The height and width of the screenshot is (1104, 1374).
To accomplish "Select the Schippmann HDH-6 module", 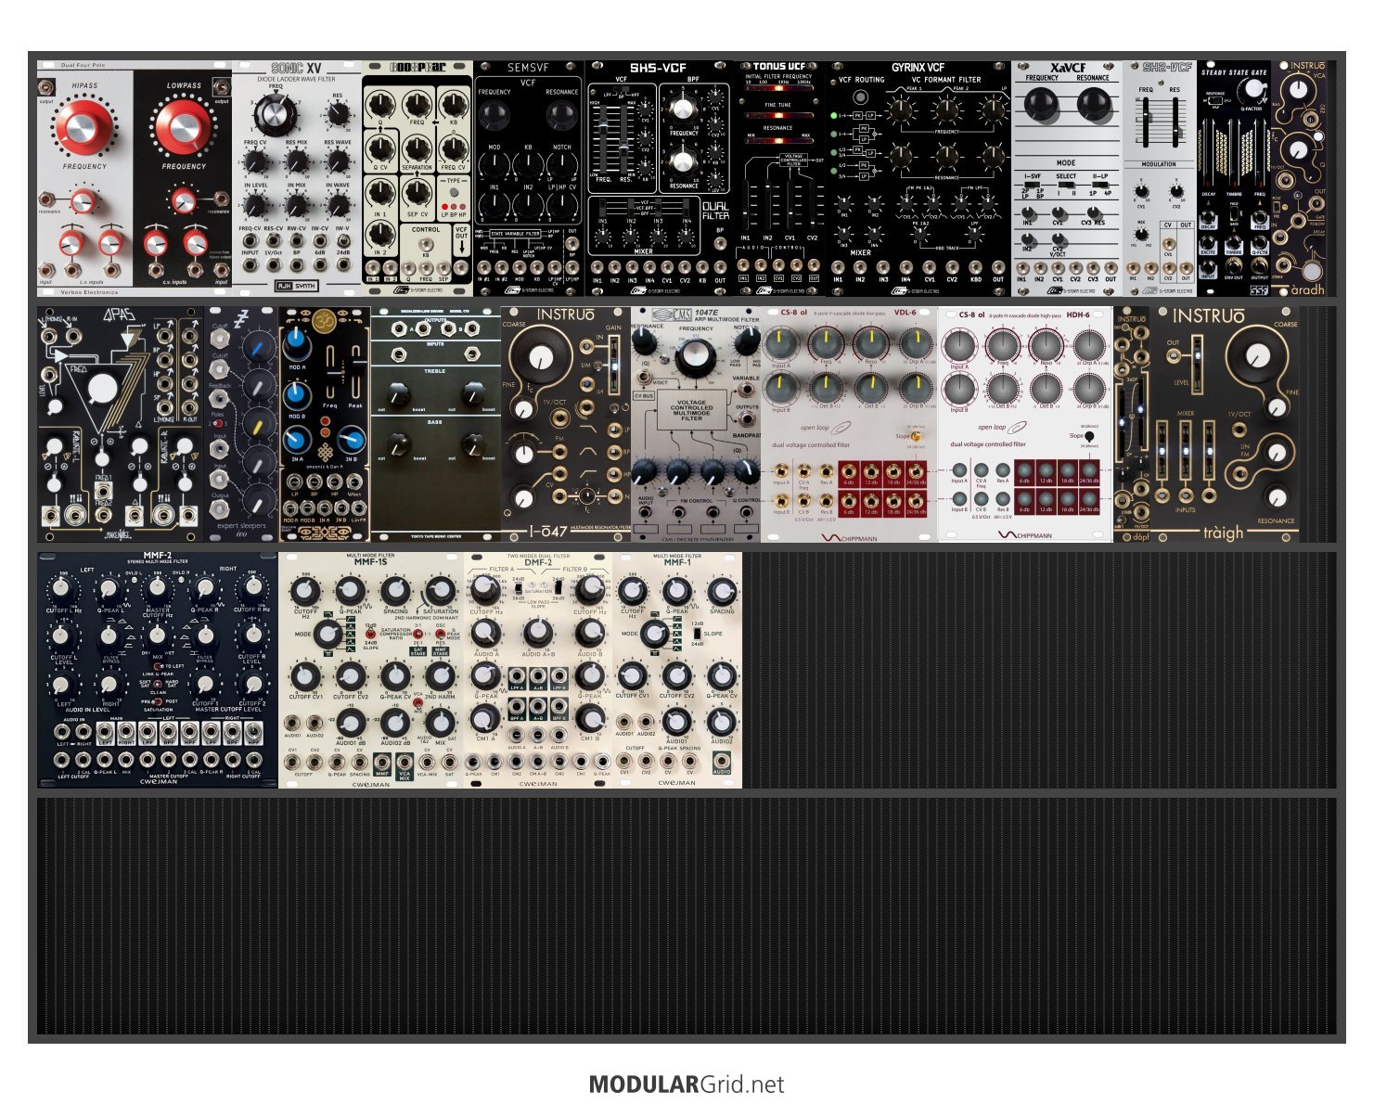I will click(1025, 425).
